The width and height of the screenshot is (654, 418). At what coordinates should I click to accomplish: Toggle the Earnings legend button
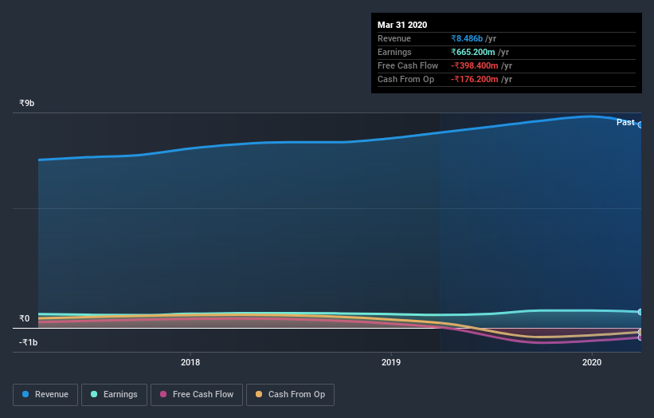(114, 395)
